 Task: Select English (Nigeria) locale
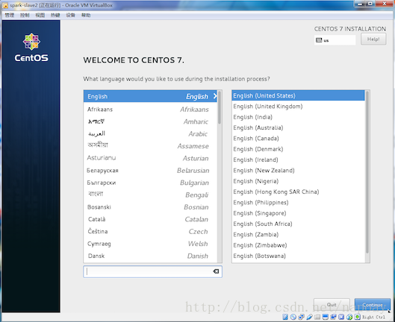pyautogui.click(x=298, y=181)
